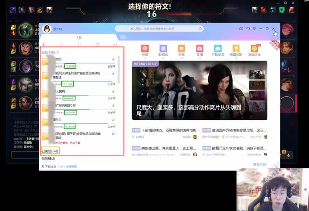Click the toolbar icon between pause and more
Screen dimensions: 309x211
point(97,45)
